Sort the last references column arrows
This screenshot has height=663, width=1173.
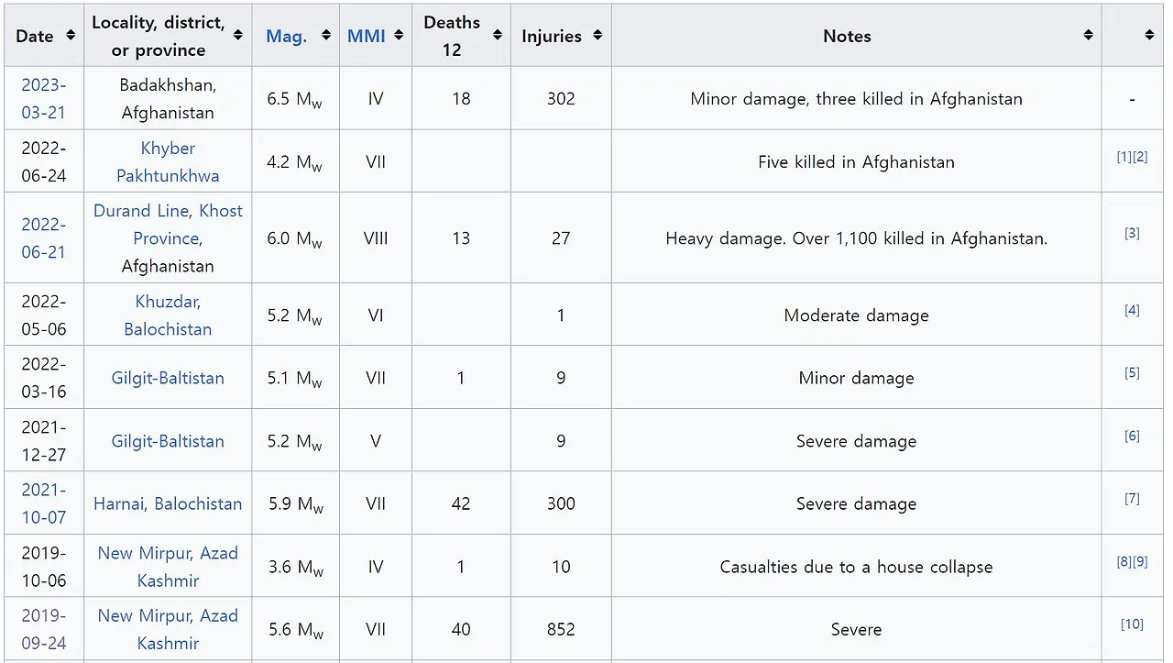point(1149,36)
